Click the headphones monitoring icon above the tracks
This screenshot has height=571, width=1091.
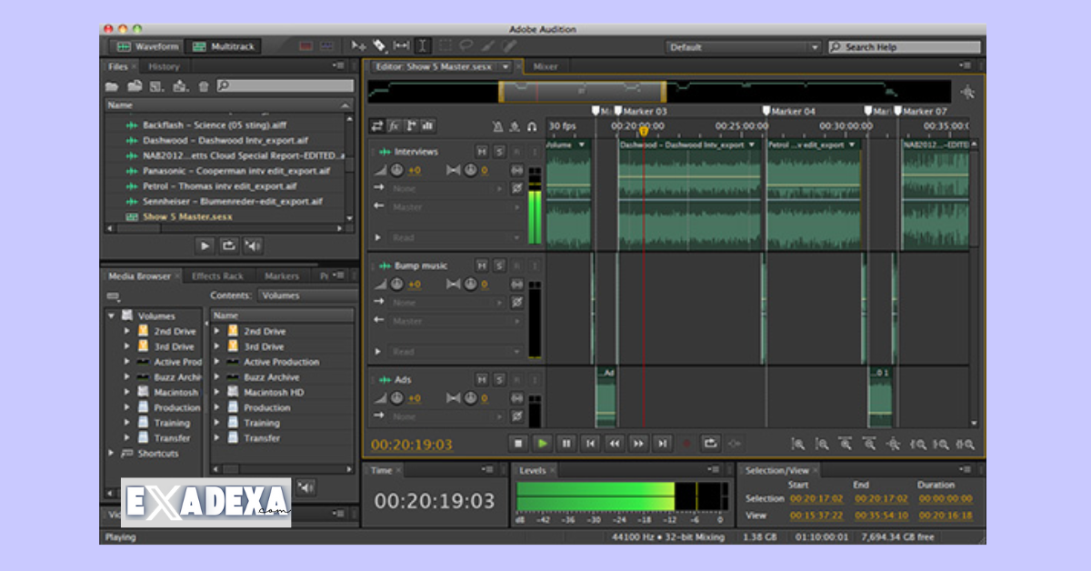(533, 127)
